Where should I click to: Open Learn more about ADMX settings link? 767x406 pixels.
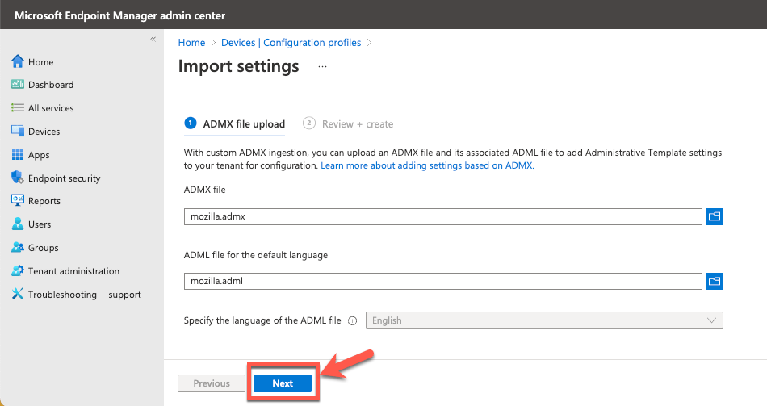point(427,165)
